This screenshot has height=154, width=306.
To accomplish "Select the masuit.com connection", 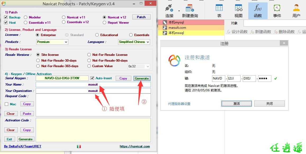I will (191, 28).
